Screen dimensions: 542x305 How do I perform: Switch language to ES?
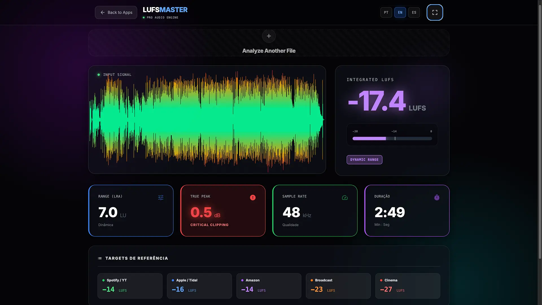click(414, 12)
